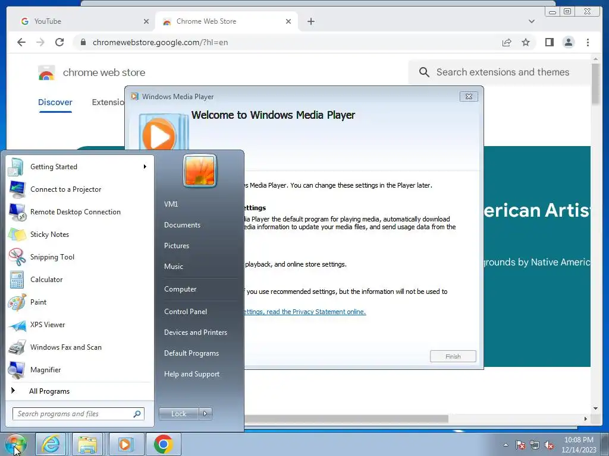Click chrome web store logo
This screenshot has height=456, width=609.
[x=46, y=72]
